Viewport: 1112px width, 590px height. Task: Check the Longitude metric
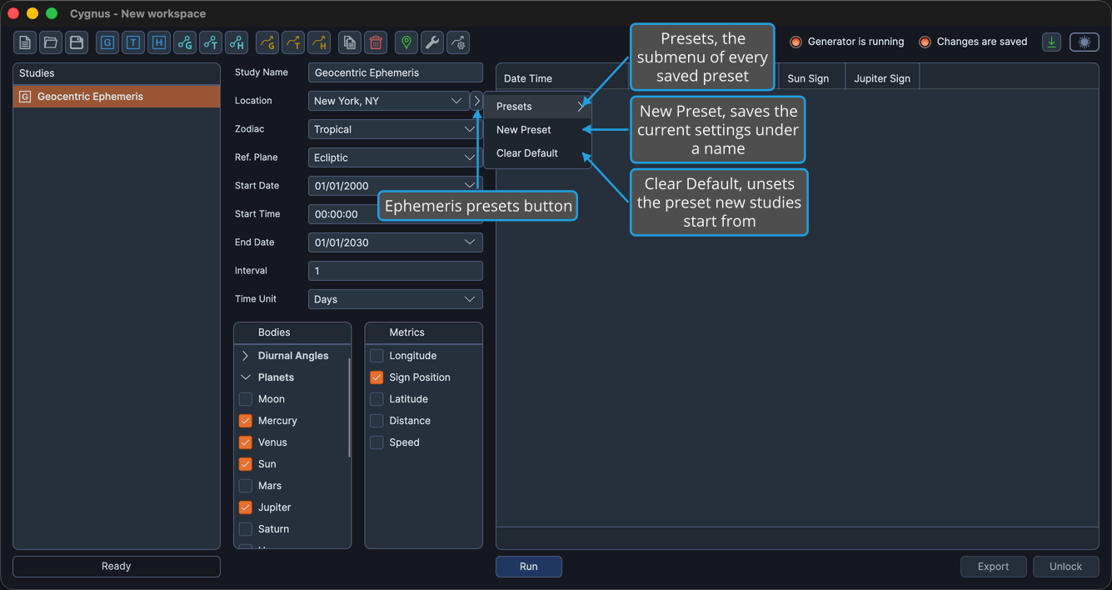[x=376, y=356]
